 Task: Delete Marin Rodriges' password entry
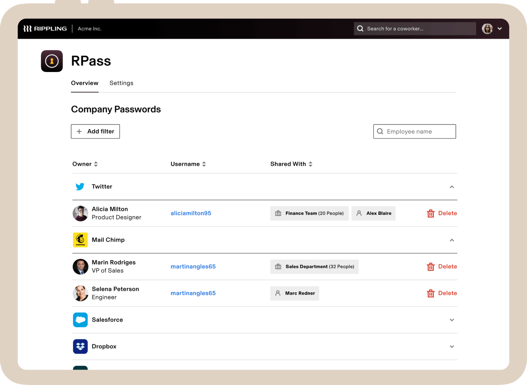pyautogui.click(x=442, y=267)
